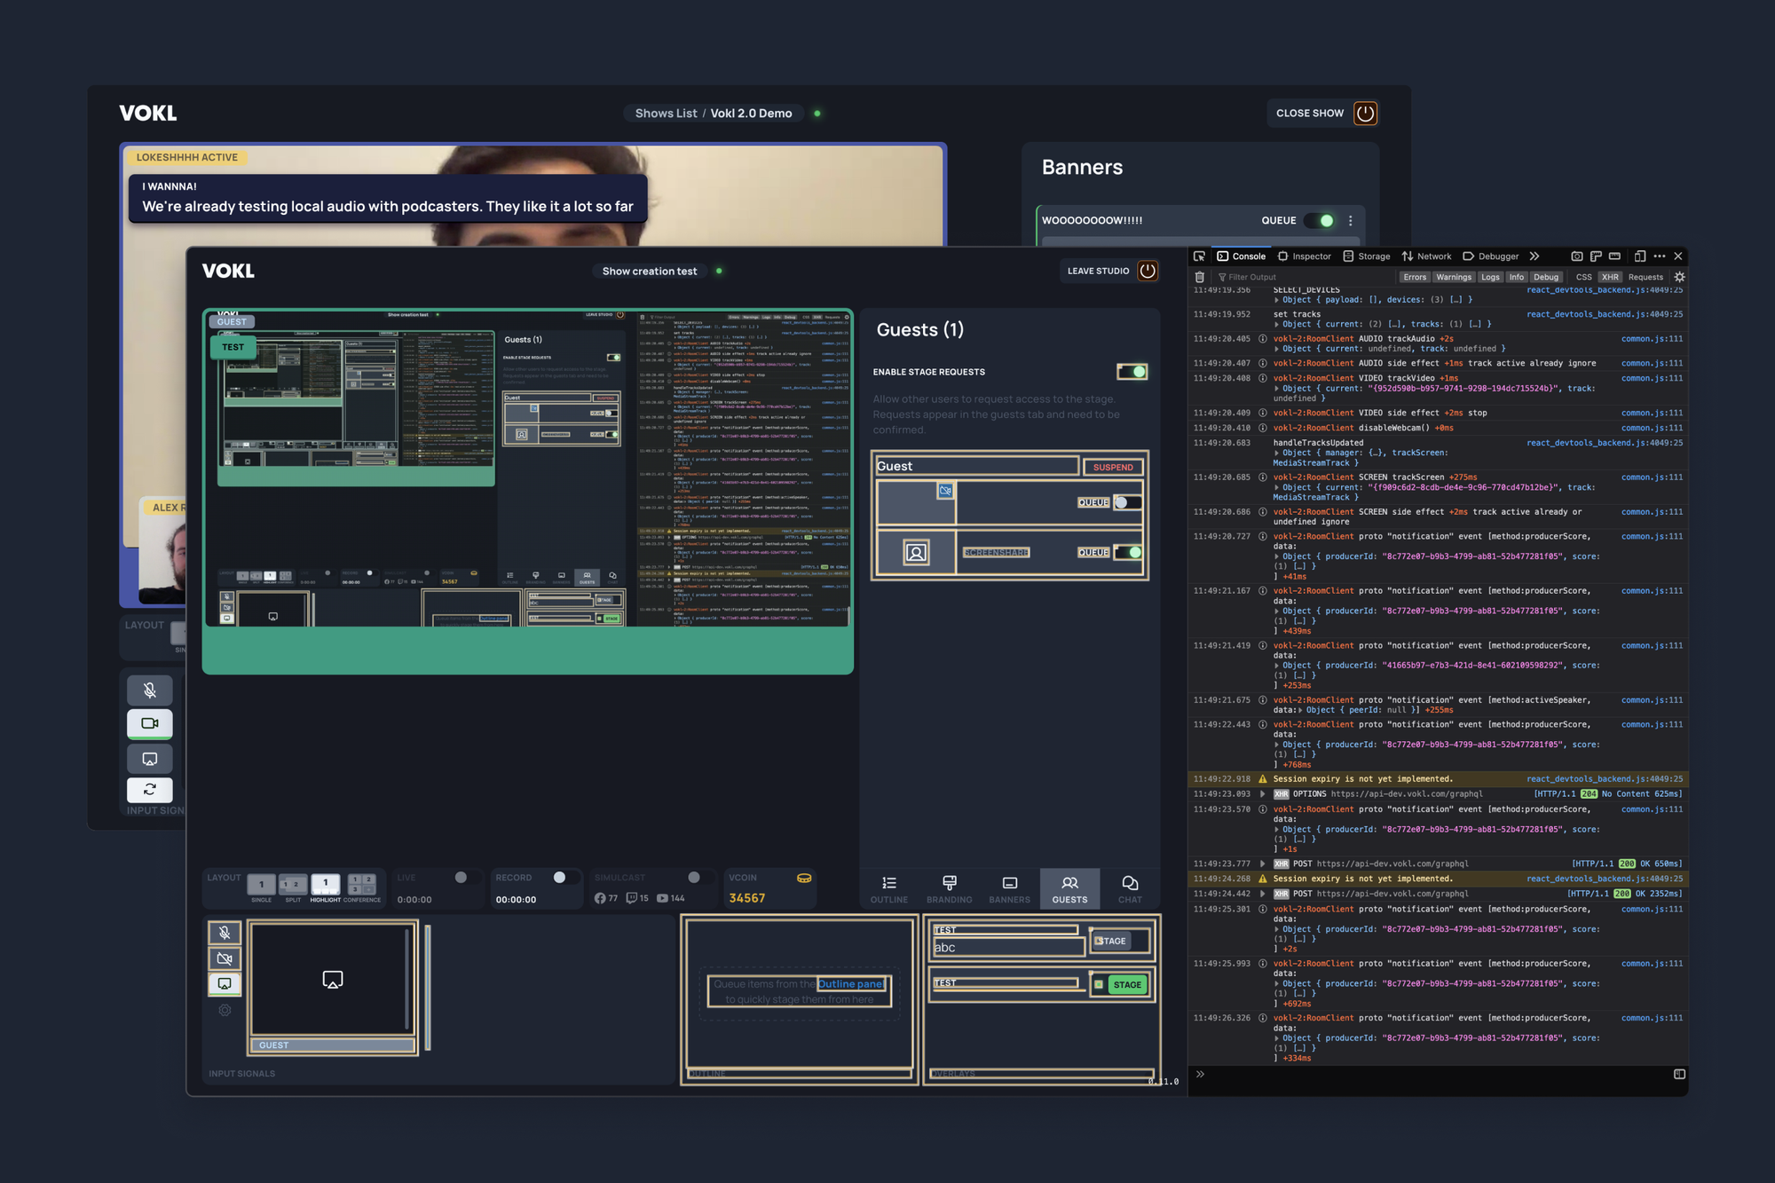Viewport: 1775px width, 1183px height.
Task: Show more devtools tabs chevron
Action: (1534, 256)
